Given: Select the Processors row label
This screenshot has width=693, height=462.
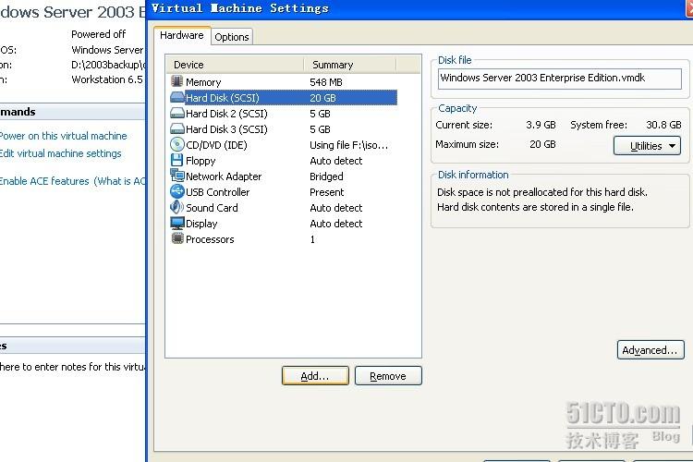Looking at the screenshot, I should tap(210, 239).
